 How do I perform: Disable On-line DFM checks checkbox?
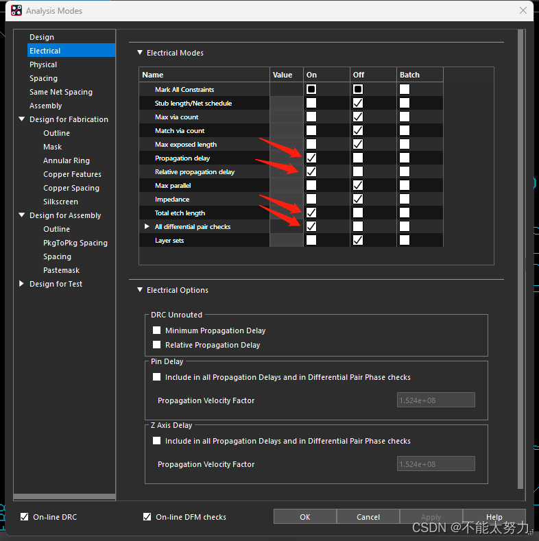(x=147, y=517)
